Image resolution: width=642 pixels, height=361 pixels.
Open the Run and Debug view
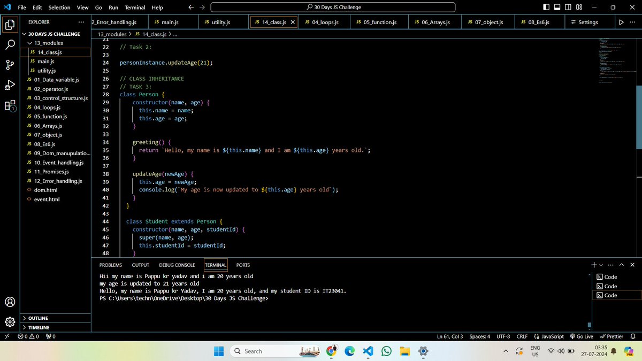pos(10,85)
